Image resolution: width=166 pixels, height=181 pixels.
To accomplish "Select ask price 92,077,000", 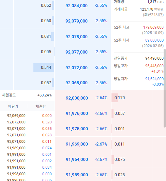I will [x=76, y=52].
